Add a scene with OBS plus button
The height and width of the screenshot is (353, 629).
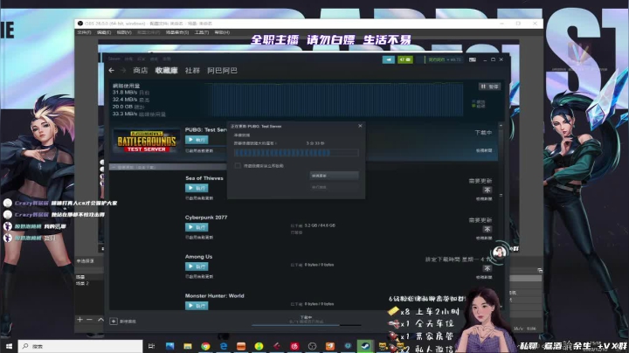click(x=79, y=320)
